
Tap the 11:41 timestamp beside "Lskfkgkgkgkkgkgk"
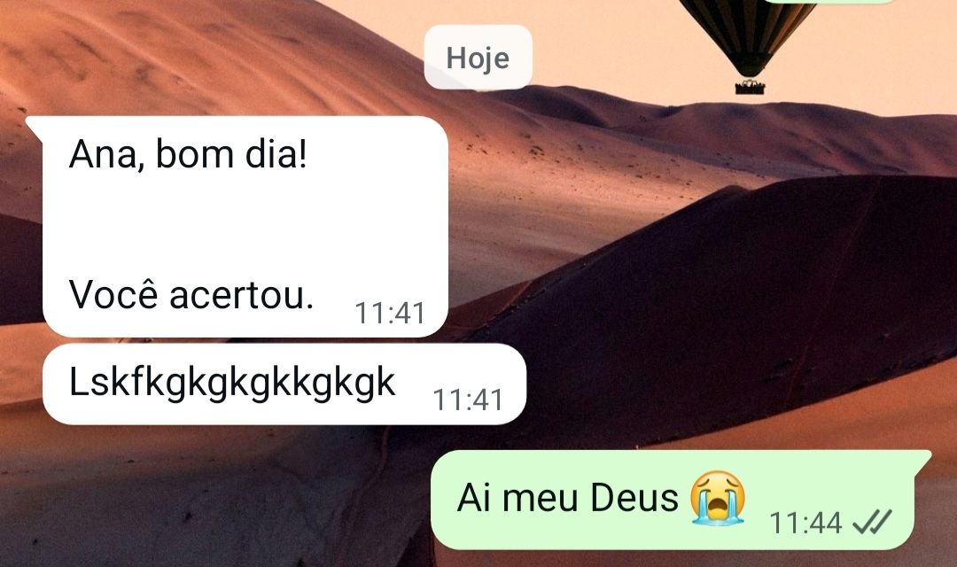pyautogui.click(x=468, y=400)
